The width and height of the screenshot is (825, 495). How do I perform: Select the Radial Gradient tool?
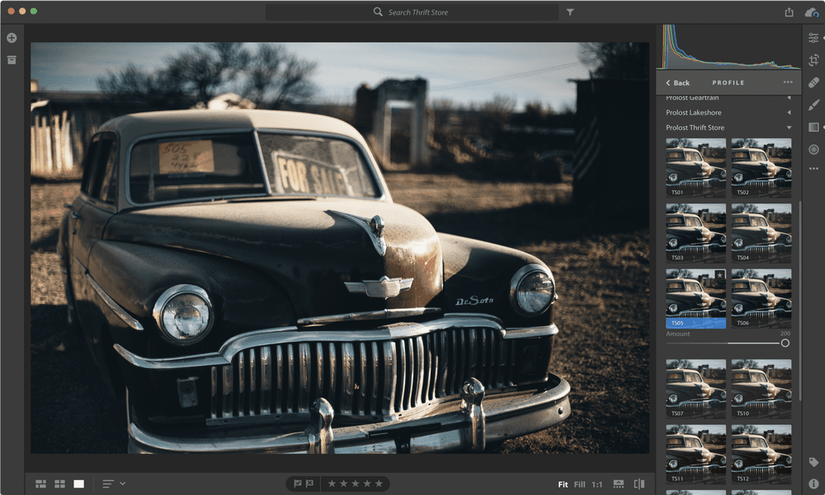813,149
